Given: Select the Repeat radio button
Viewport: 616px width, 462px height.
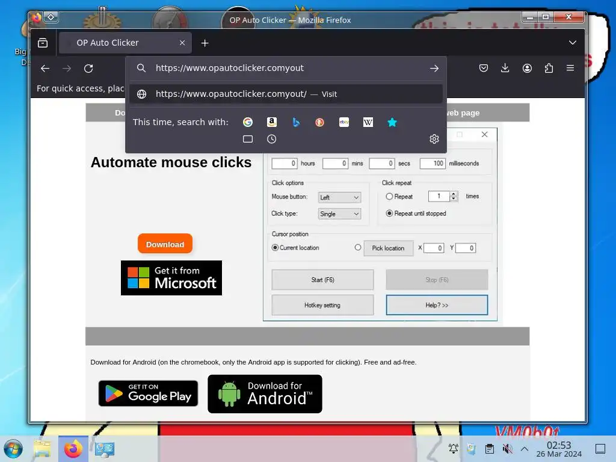Looking at the screenshot, I should coord(389,197).
